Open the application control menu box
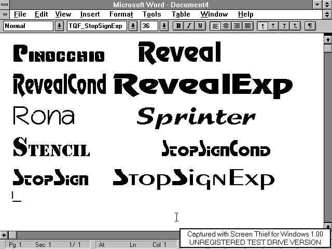 click(5, 5)
